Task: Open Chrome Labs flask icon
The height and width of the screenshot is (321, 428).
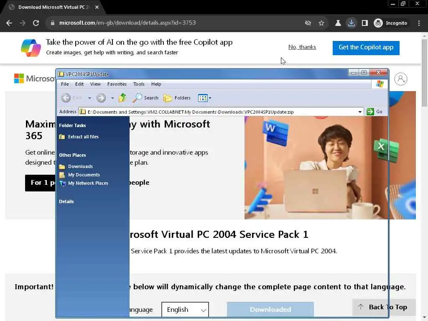Action: (x=338, y=23)
